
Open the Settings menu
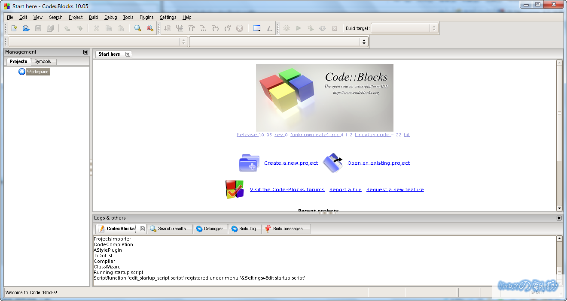[168, 17]
